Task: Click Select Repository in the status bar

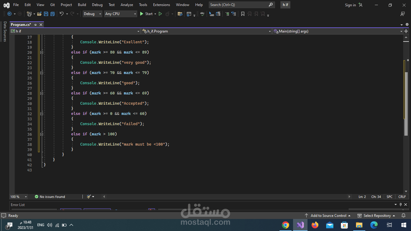Action: coord(376,216)
